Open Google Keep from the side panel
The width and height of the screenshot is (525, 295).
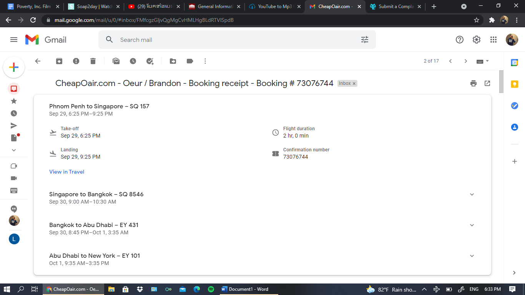pyautogui.click(x=515, y=84)
